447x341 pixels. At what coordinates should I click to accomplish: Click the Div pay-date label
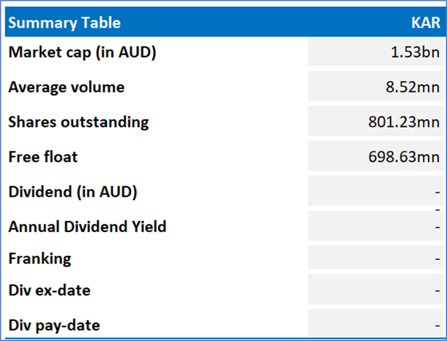point(54,325)
